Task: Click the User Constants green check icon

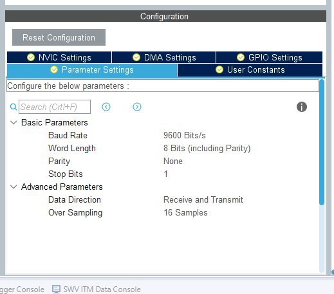Action: (219, 70)
